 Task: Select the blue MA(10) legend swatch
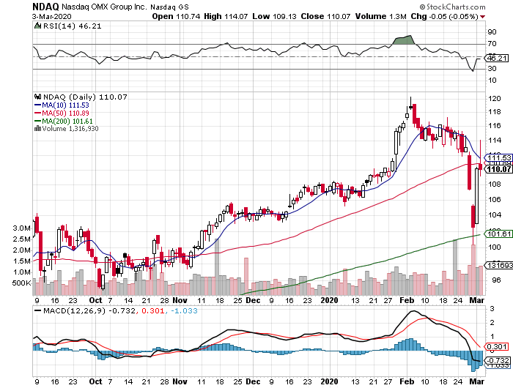pyautogui.click(x=38, y=105)
